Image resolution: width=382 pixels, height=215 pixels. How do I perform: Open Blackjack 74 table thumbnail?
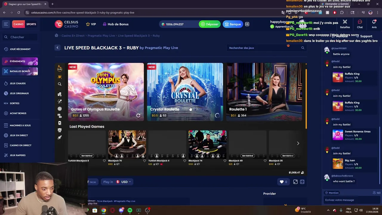click(207, 144)
